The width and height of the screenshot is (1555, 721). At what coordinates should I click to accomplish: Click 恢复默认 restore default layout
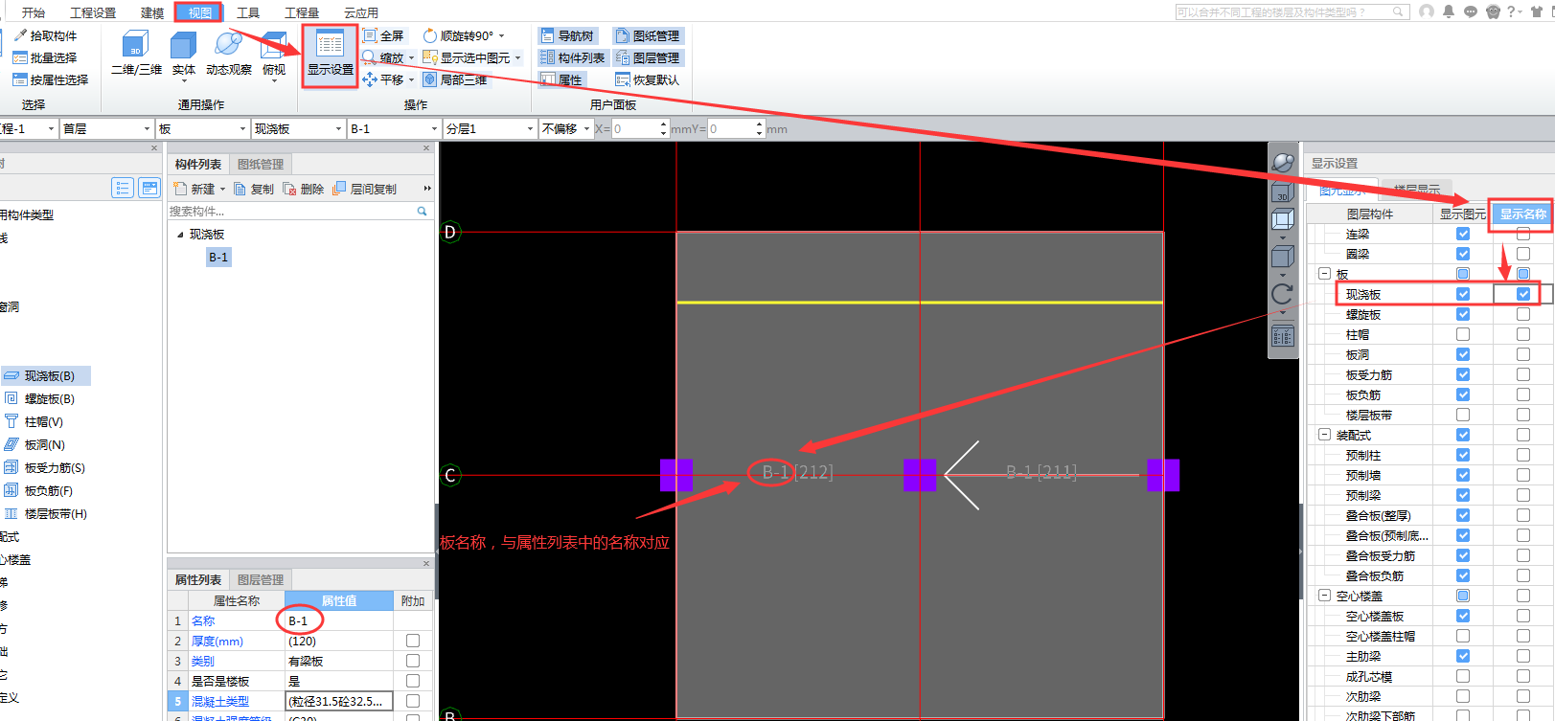648,79
